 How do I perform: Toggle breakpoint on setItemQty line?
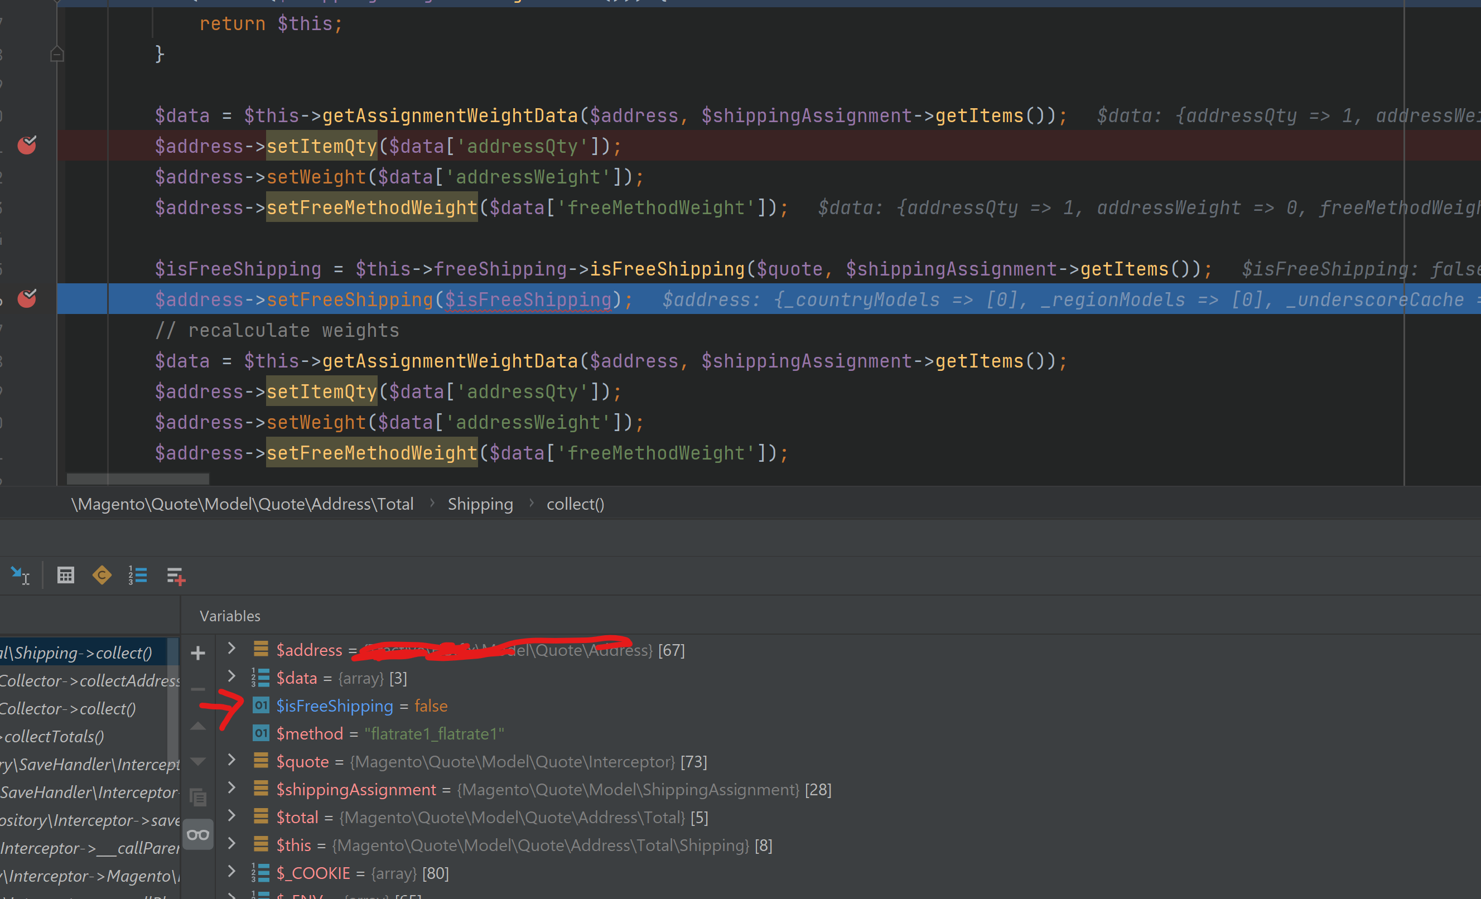pyautogui.click(x=27, y=146)
